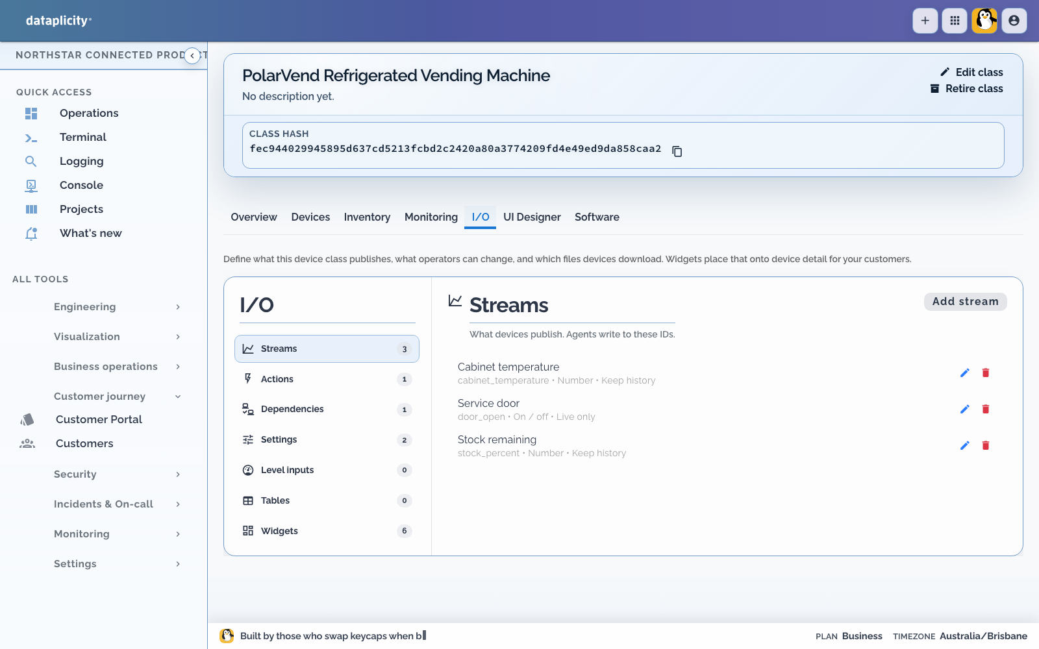The image size is (1039, 649).
Task: Click the Console screen icon
Action: (x=31, y=186)
